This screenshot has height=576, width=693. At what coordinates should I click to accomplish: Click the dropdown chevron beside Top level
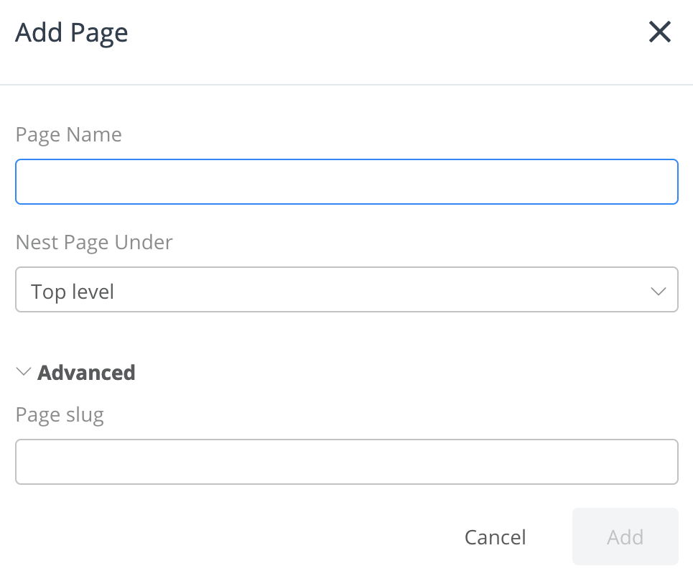(x=658, y=292)
